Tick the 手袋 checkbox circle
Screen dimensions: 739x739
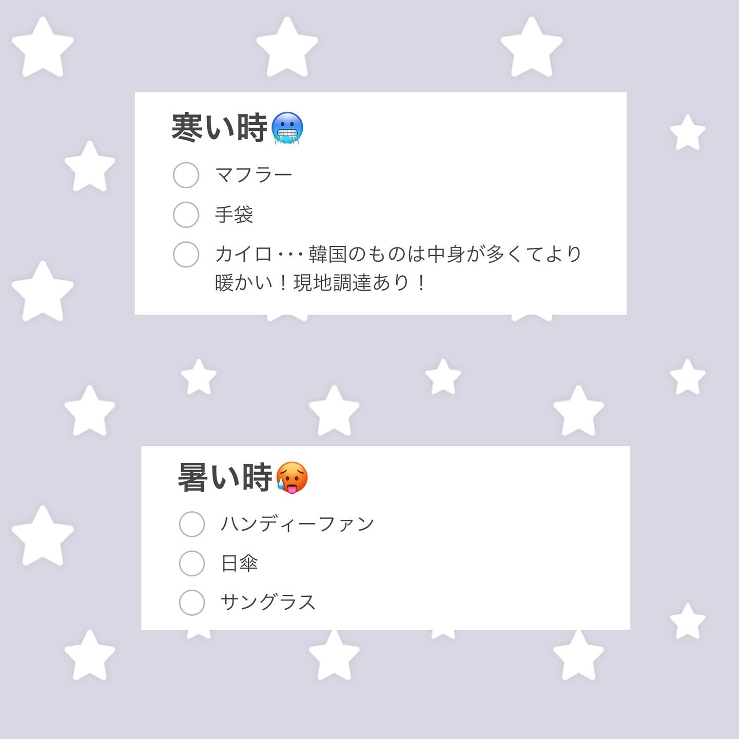tap(186, 215)
